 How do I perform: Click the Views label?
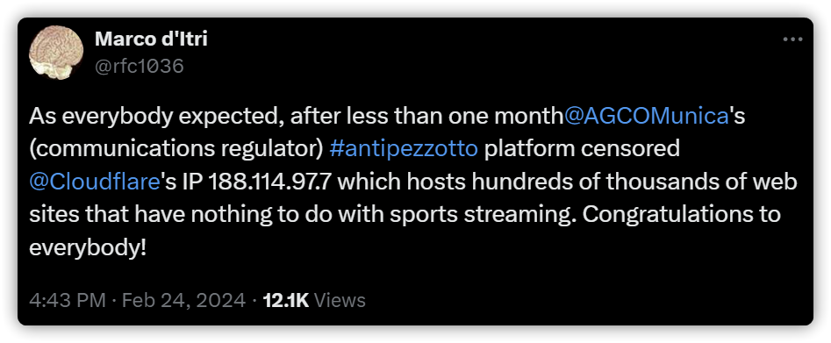[x=340, y=301]
